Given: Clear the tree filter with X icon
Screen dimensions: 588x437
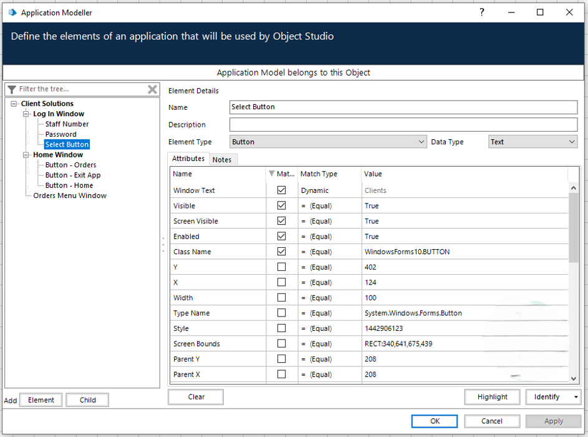Looking at the screenshot, I should point(152,89).
